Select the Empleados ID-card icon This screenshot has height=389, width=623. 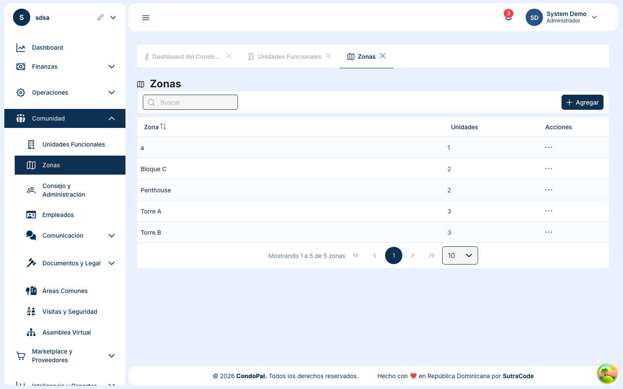point(31,215)
